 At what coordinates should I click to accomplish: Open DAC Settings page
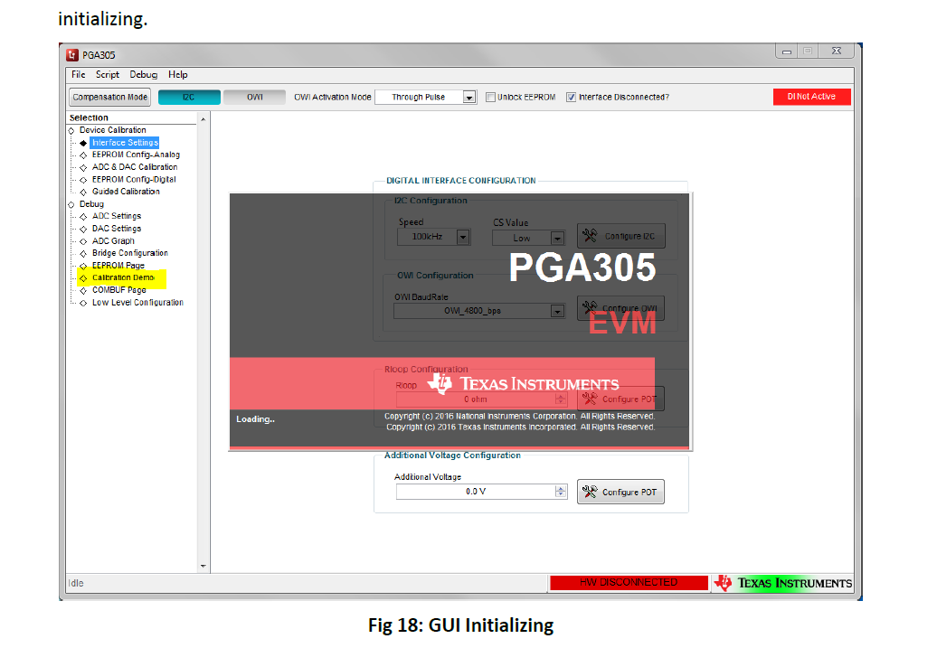[x=117, y=229]
